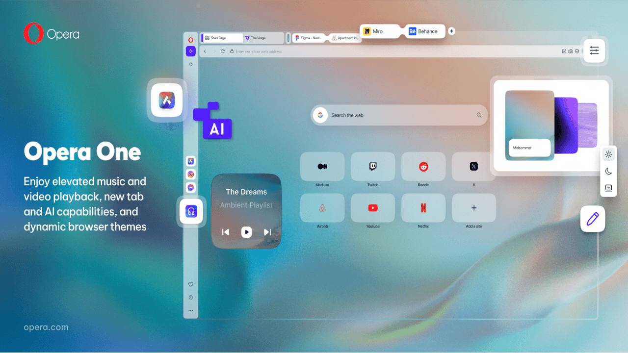Switch to the Behance tab

click(x=425, y=31)
